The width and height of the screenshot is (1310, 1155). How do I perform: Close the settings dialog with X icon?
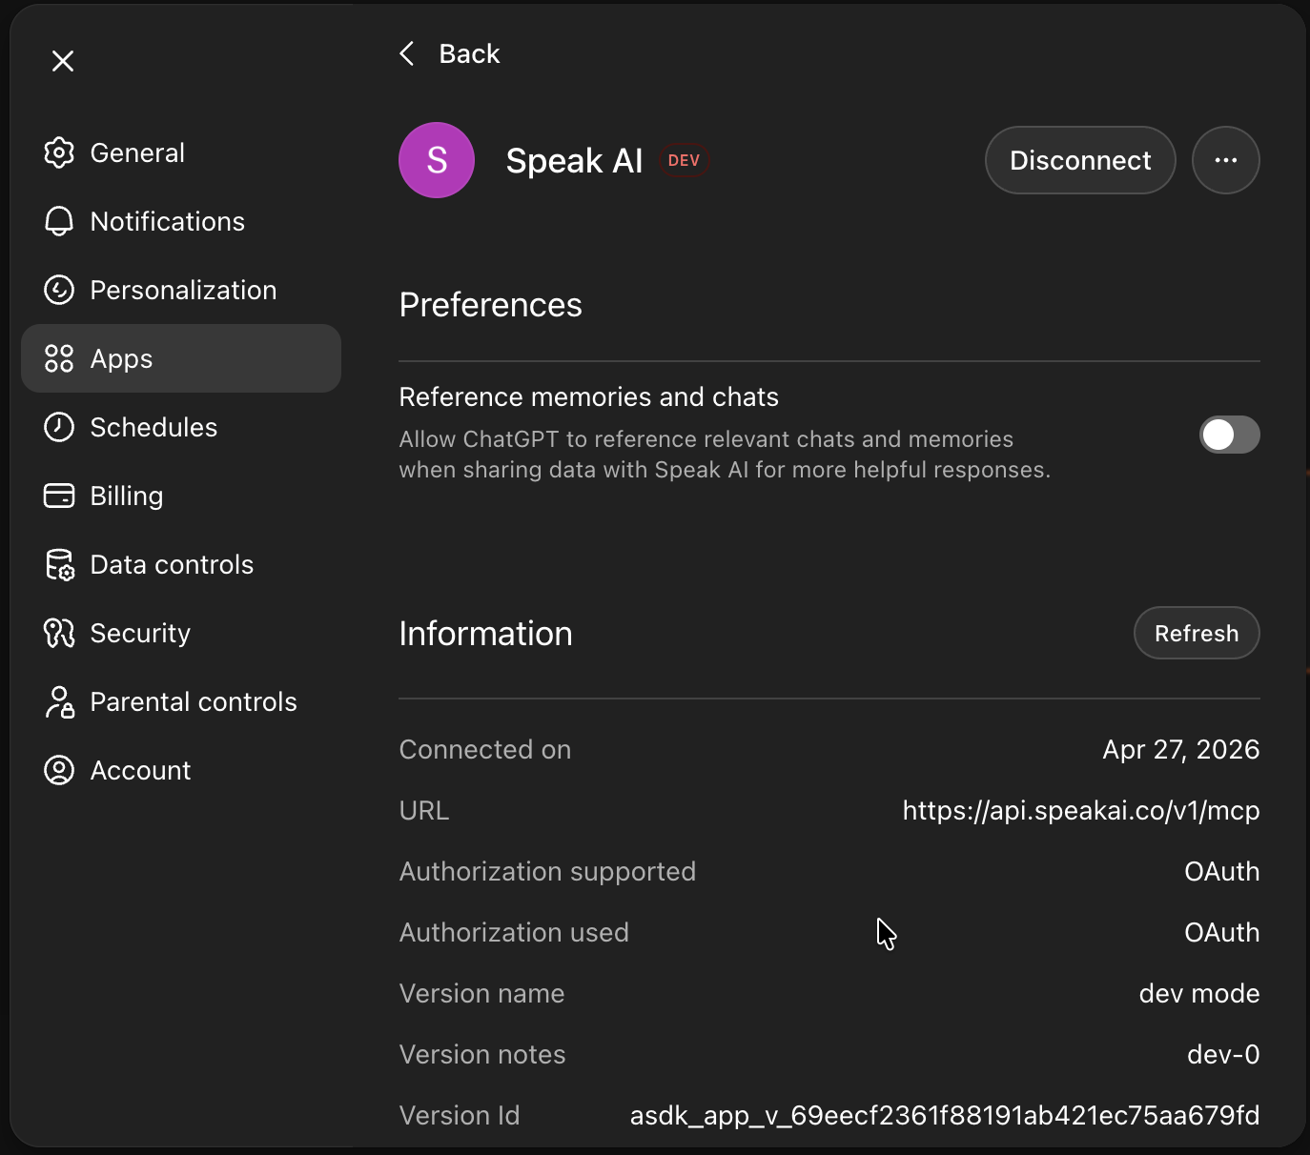63,61
